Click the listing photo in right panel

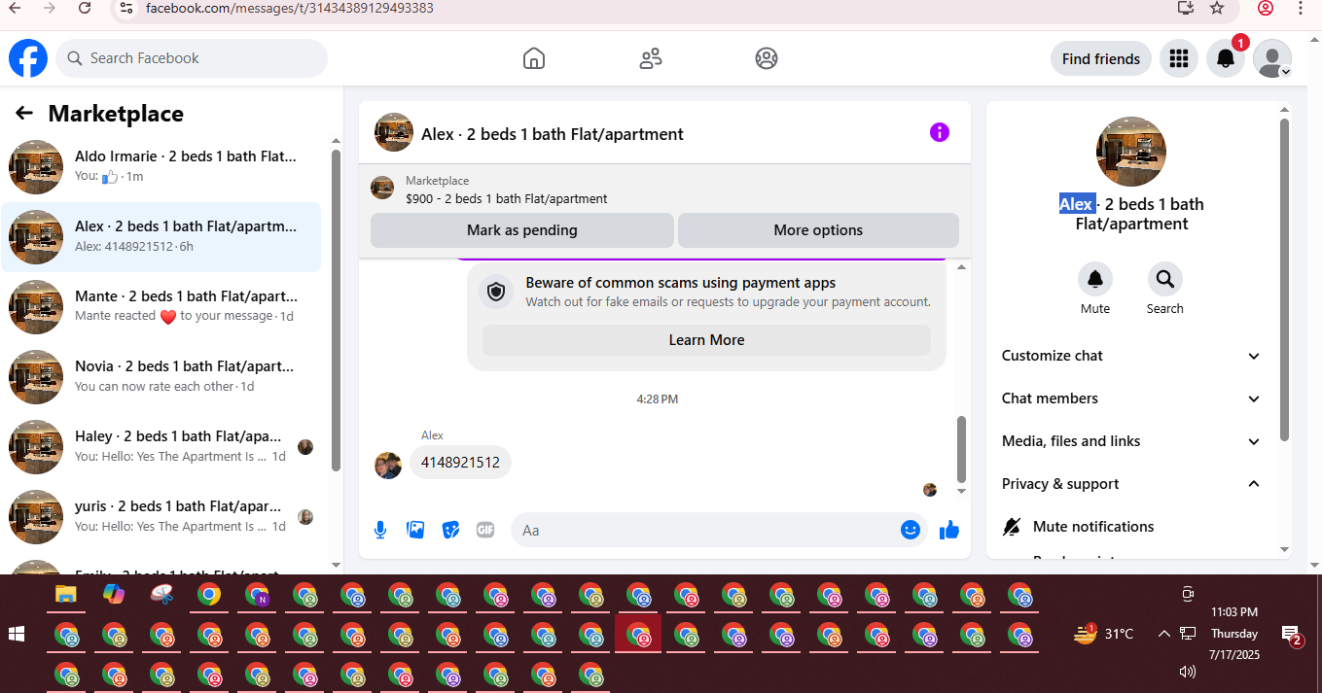[1131, 152]
